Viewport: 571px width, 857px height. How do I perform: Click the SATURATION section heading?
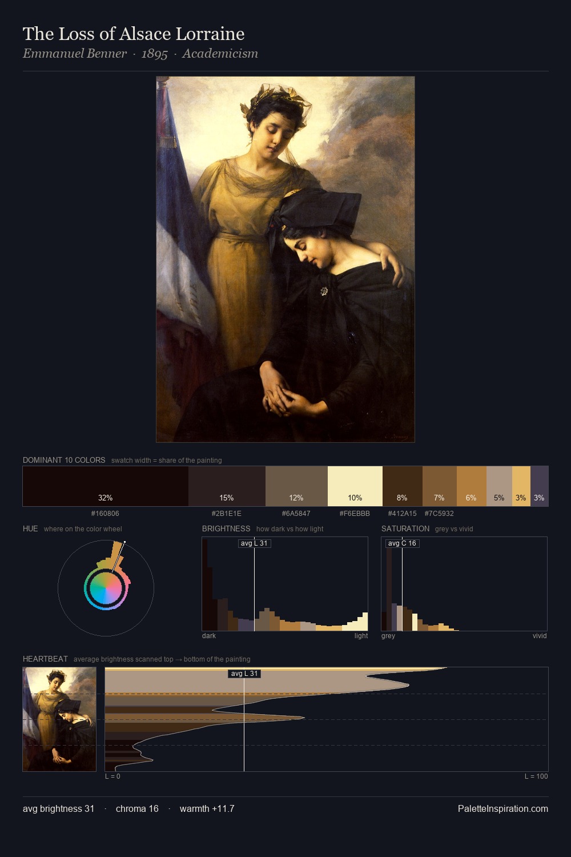coord(405,528)
